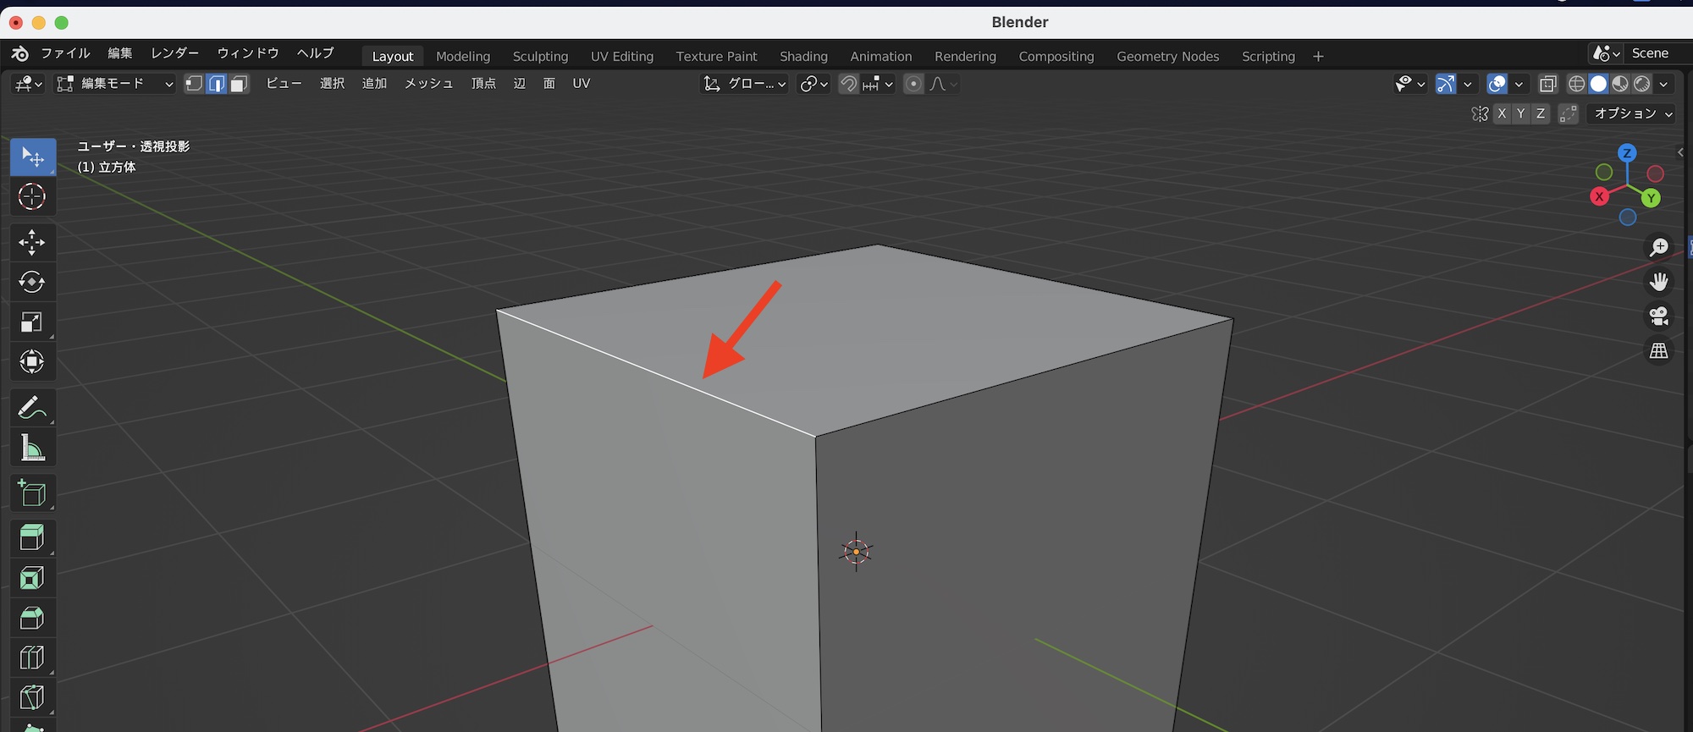Open the ファイル menu
Viewport: 1693px width, 732px height.
click(65, 53)
